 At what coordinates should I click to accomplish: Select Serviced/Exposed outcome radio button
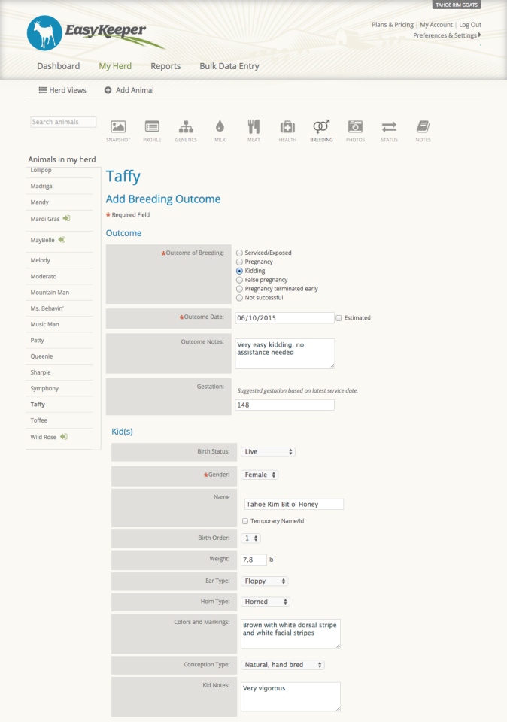click(x=239, y=253)
